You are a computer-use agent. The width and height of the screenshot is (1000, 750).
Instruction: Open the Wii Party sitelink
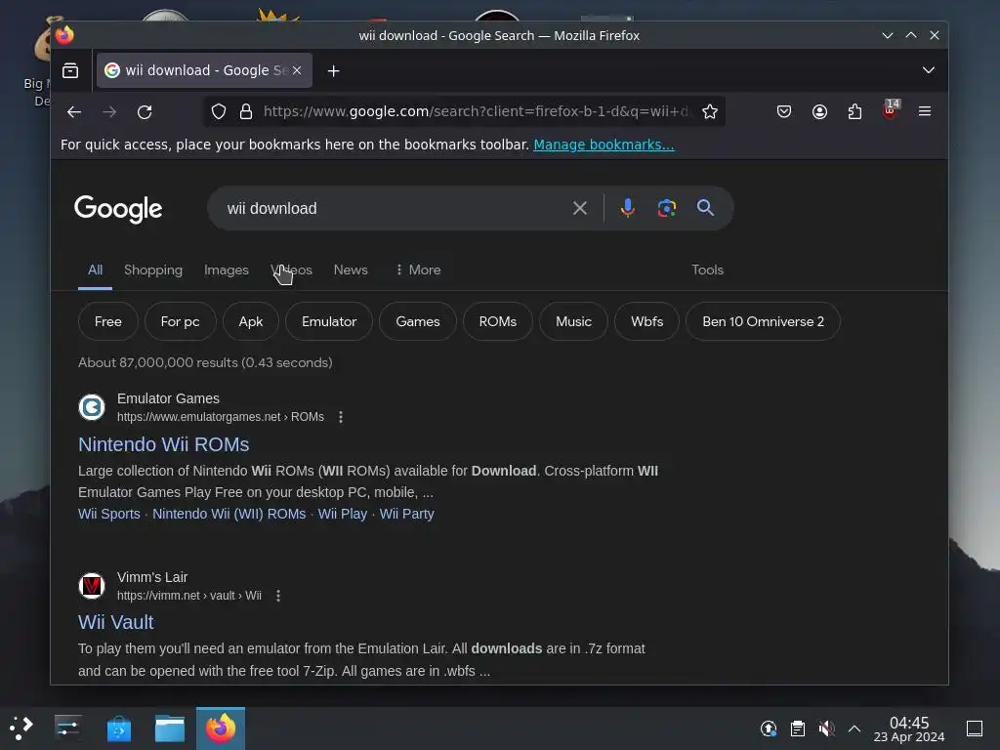pos(407,514)
